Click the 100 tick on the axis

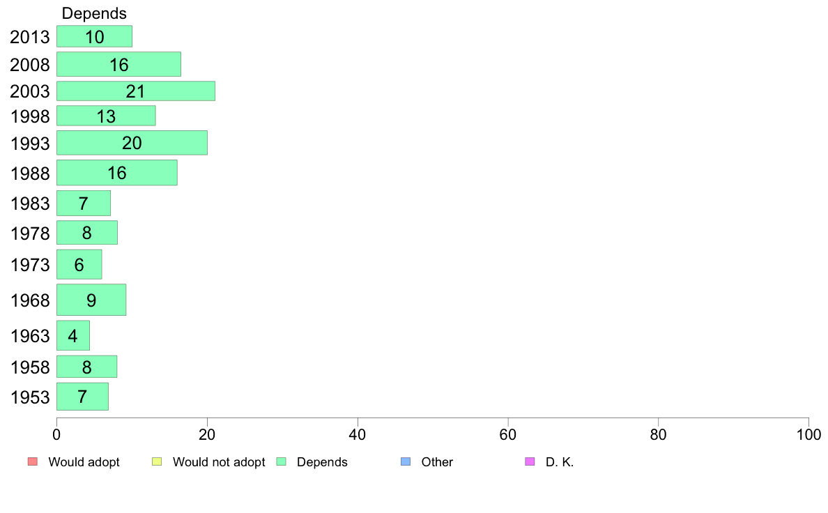[808, 435]
